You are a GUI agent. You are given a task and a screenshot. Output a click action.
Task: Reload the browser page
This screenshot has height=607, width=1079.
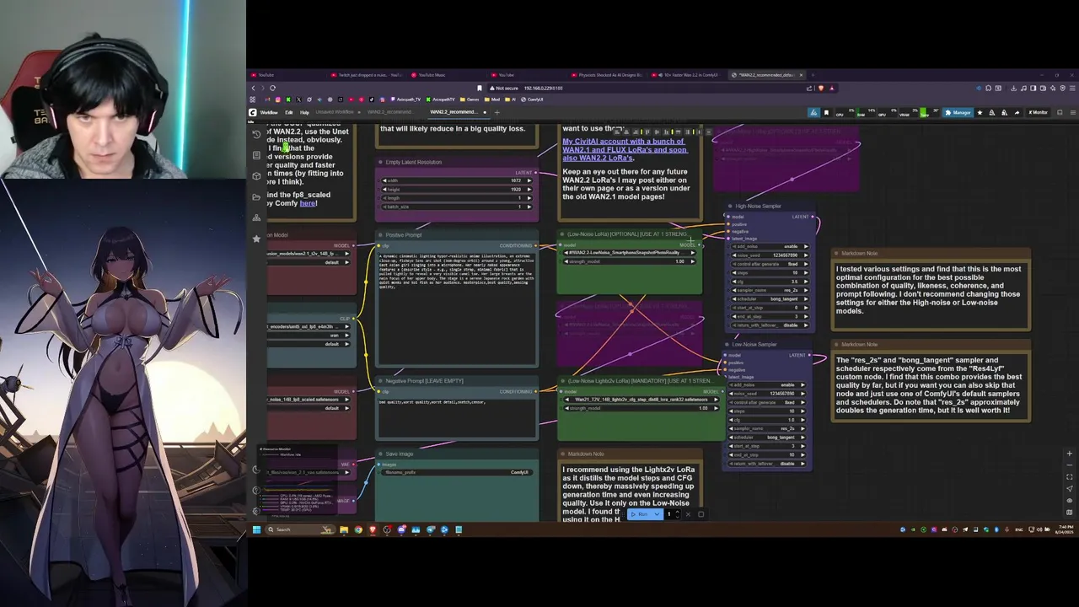pyautogui.click(x=272, y=88)
